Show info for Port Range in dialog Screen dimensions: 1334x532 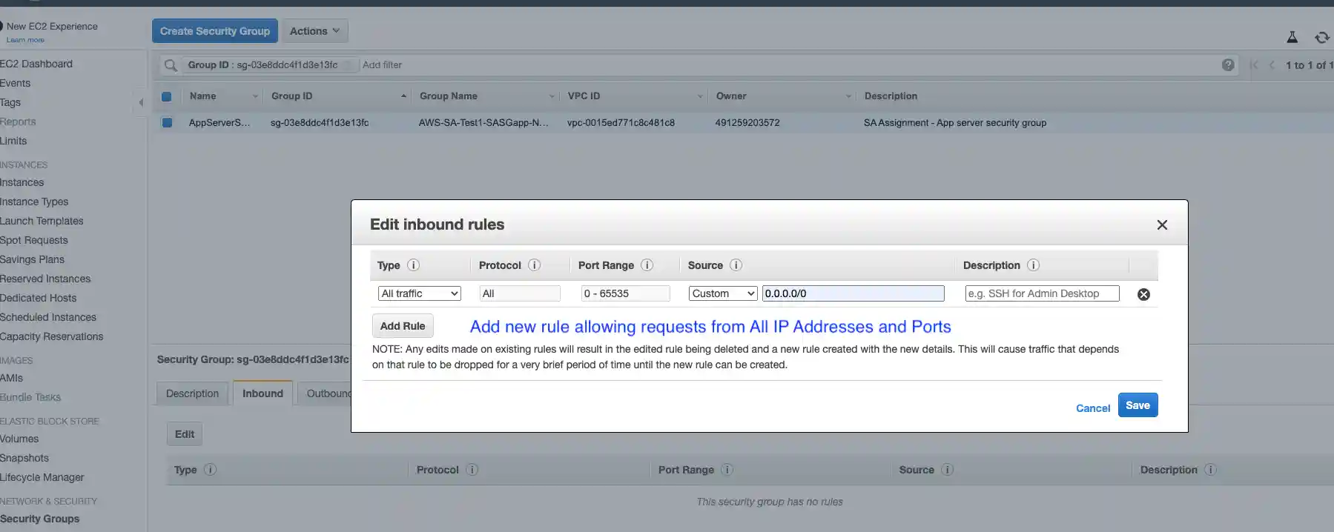pyautogui.click(x=647, y=265)
